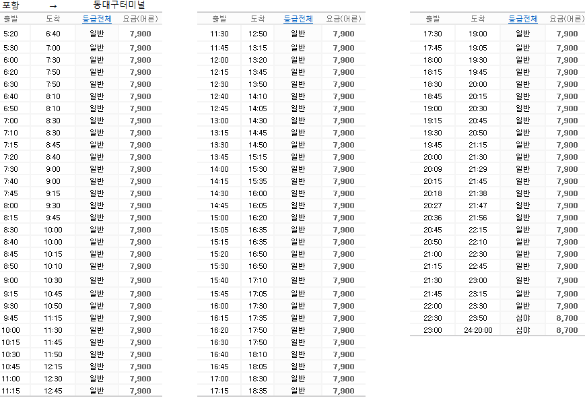
Task: Click arrival time 21:29
Action: click(x=478, y=169)
